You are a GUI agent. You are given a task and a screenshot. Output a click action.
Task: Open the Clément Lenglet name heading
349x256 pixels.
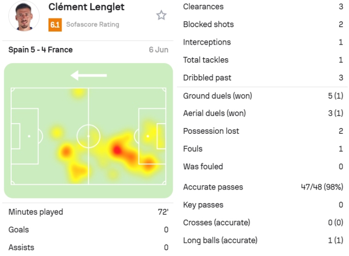[86, 7]
